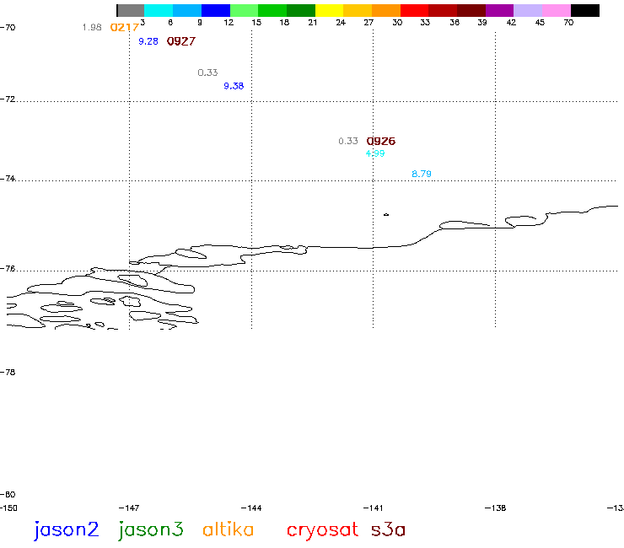Click the gray swatch in the color bar
This screenshot has height=548, width=624.
click(x=131, y=10)
